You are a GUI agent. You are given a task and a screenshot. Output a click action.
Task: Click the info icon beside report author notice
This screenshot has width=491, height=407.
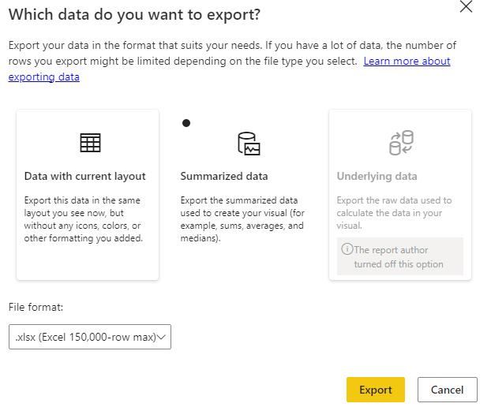click(347, 249)
